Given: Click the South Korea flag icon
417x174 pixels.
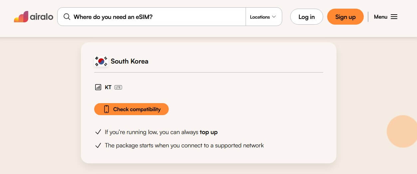Looking at the screenshot, I should [x=101, y=61].
